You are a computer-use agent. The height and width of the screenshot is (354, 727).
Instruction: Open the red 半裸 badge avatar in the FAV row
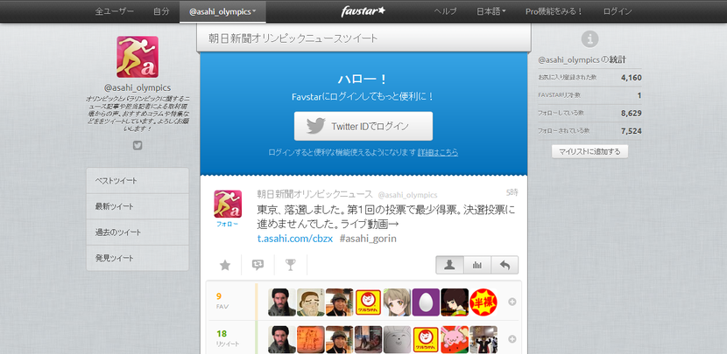483,302
